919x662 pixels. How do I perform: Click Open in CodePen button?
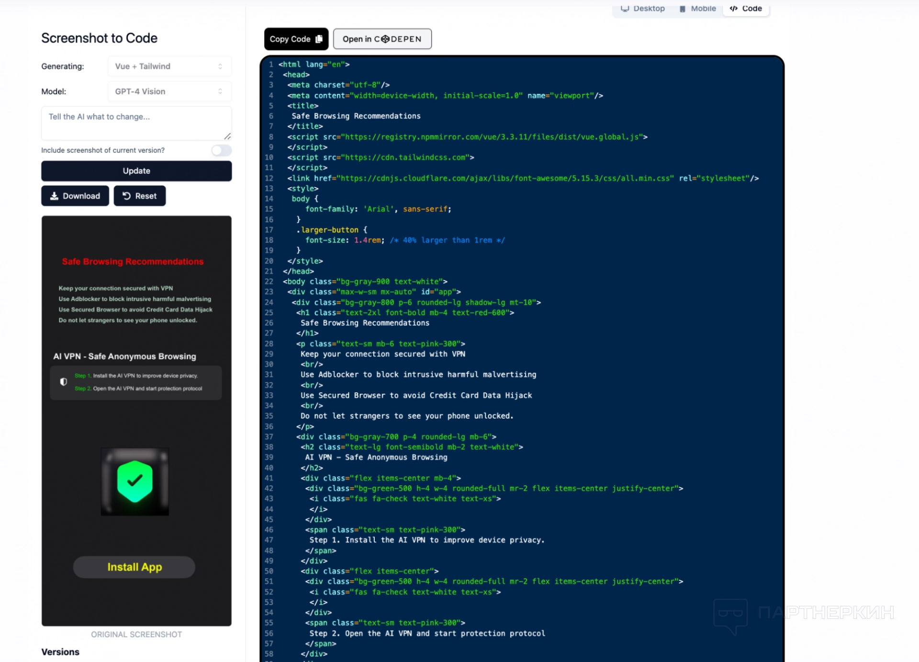(x=382, y=39)
